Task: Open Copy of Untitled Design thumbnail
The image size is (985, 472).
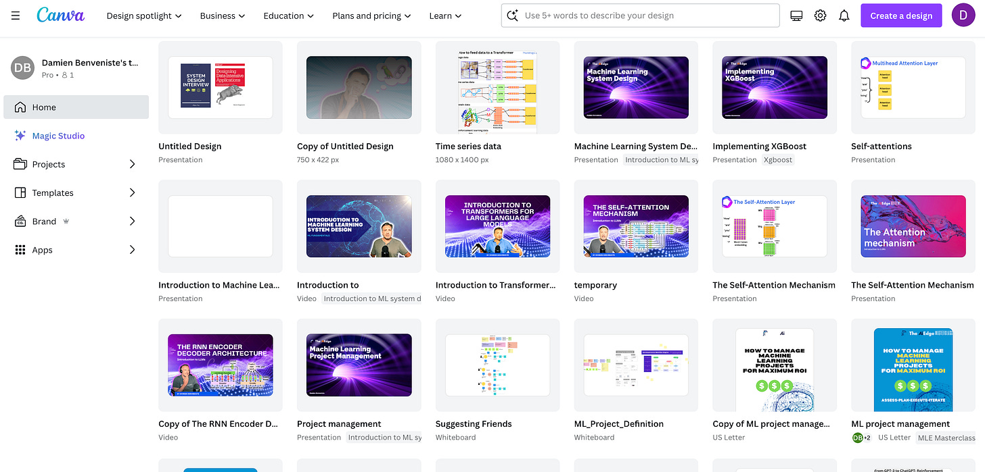Action: [359, 88]
